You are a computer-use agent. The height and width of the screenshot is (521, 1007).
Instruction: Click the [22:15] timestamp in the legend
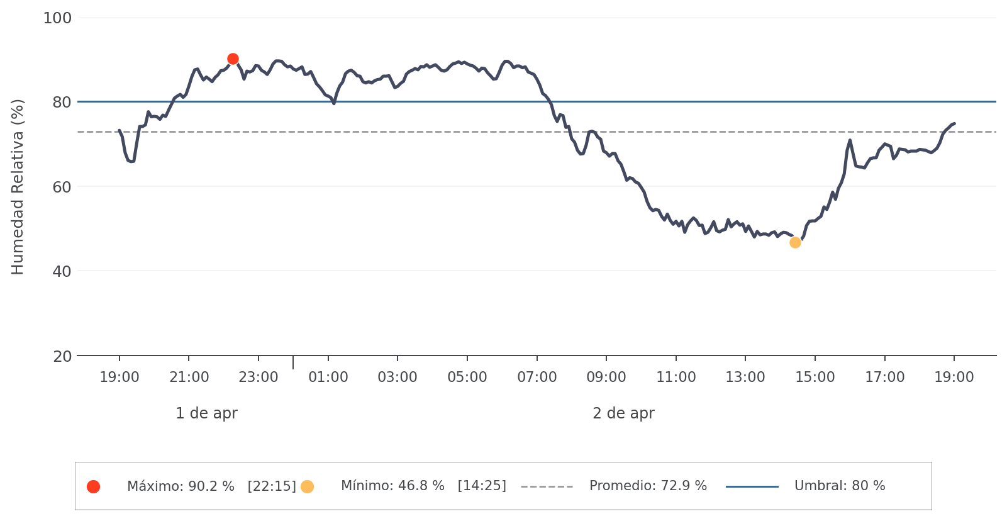click(x=272, y=486)
